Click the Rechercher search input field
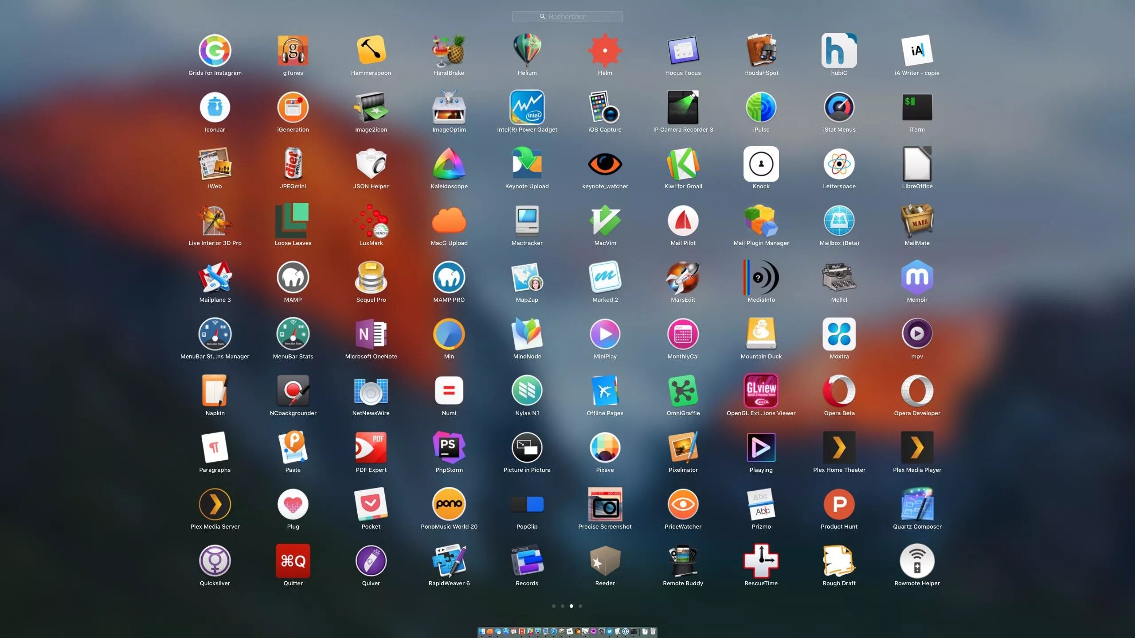Image resolution: width=1135 pixels, height=638 pixels. click(x=567, y=16)
